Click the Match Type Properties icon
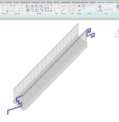Image resolution: width=119 pixels, height=122 pixels. (x=8, y=11)
